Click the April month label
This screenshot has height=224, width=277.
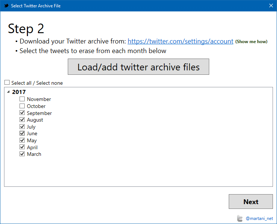point(32,147)
